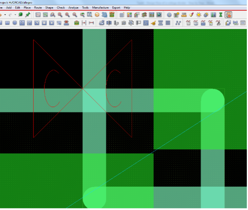Click the blue zigzag add connect icon
This screenshot has width=248, height=210.
pos(178,23)
